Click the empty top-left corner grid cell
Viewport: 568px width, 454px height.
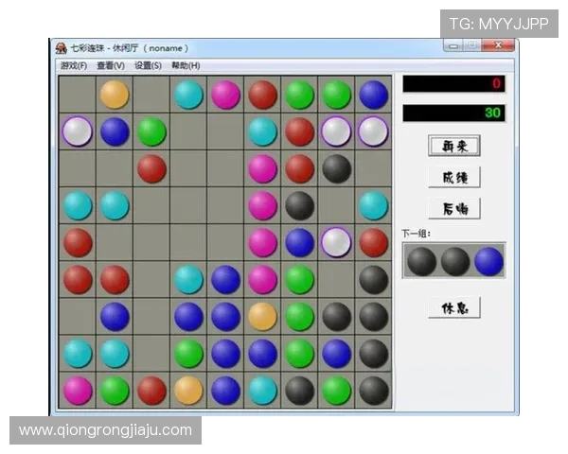(77, 94)
